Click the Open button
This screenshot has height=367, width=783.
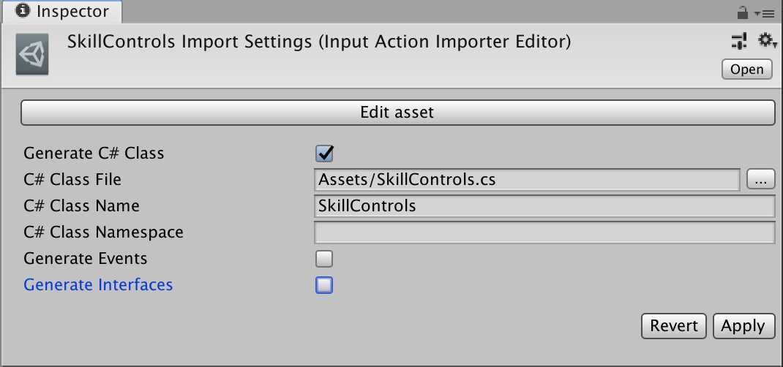click(746, 69)
